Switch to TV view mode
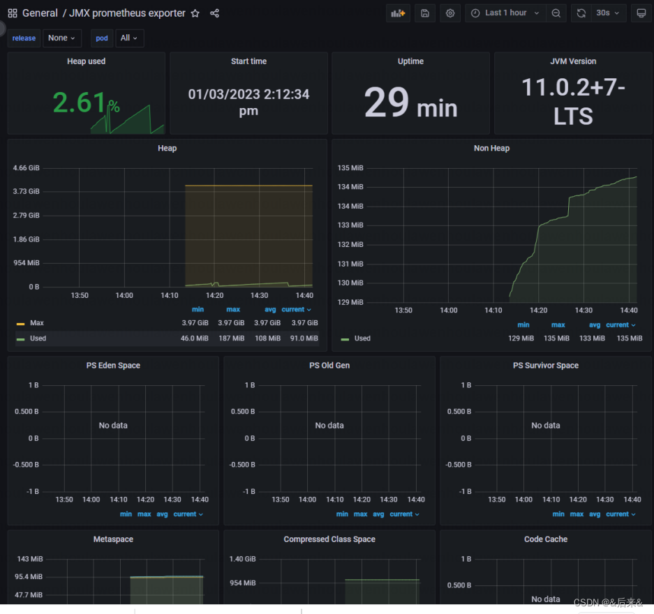The width and height of the screenshot is (654, 614). point(641,13)
